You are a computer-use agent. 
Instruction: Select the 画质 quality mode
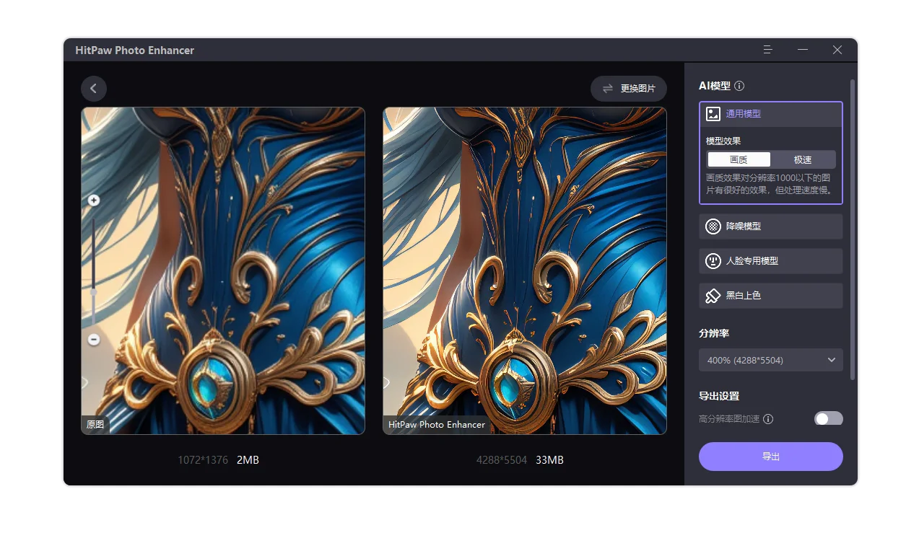tap(739, 159)
